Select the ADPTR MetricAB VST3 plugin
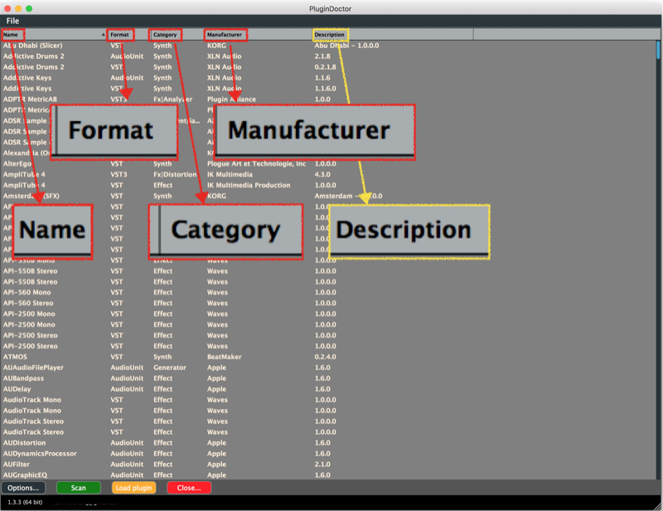The width and height of the screenshot is (663, 511). [x=327, y=99]
